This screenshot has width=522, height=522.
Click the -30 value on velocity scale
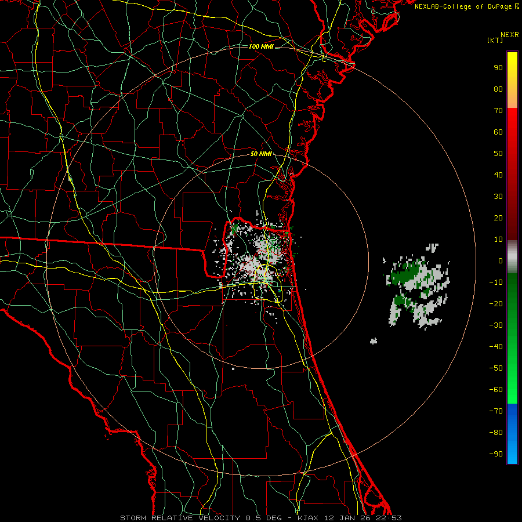pyautogui.click(x=496, y=325)
